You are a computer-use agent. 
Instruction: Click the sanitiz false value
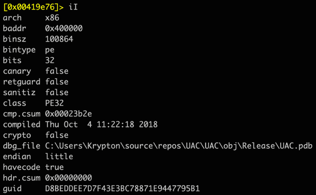(x=57, y=92)
